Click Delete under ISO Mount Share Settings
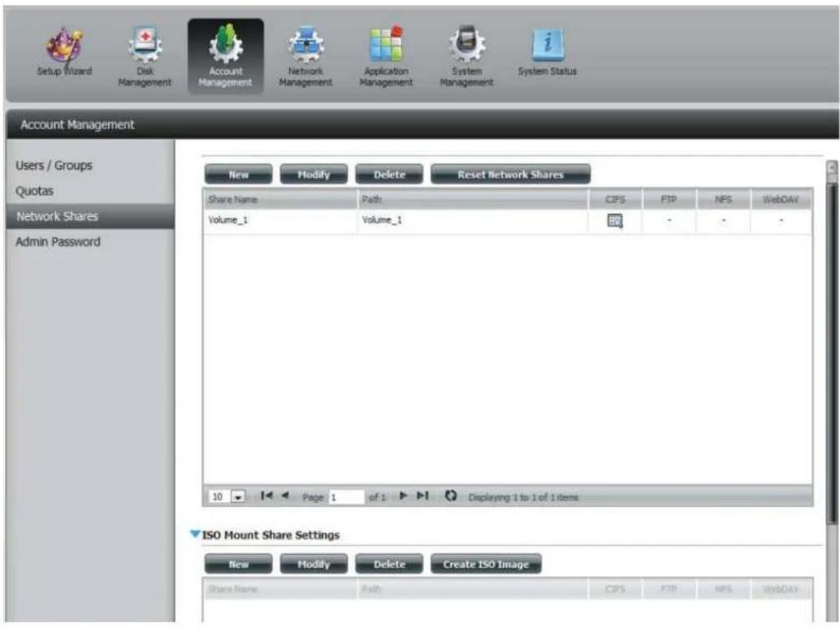The width and height of the screenshot is (840, 628). [x=389, y=565]
